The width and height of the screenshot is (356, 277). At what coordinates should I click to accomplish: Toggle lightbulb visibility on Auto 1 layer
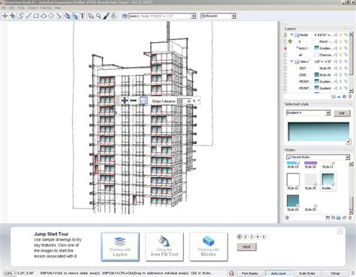340,48
